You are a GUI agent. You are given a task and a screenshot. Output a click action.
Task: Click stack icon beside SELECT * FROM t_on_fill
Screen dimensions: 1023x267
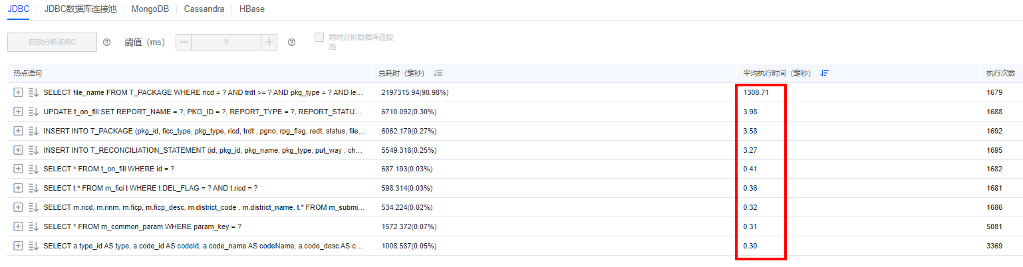(x=34, y=169)
